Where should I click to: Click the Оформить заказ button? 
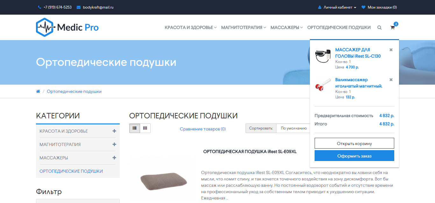coord(354,156)
